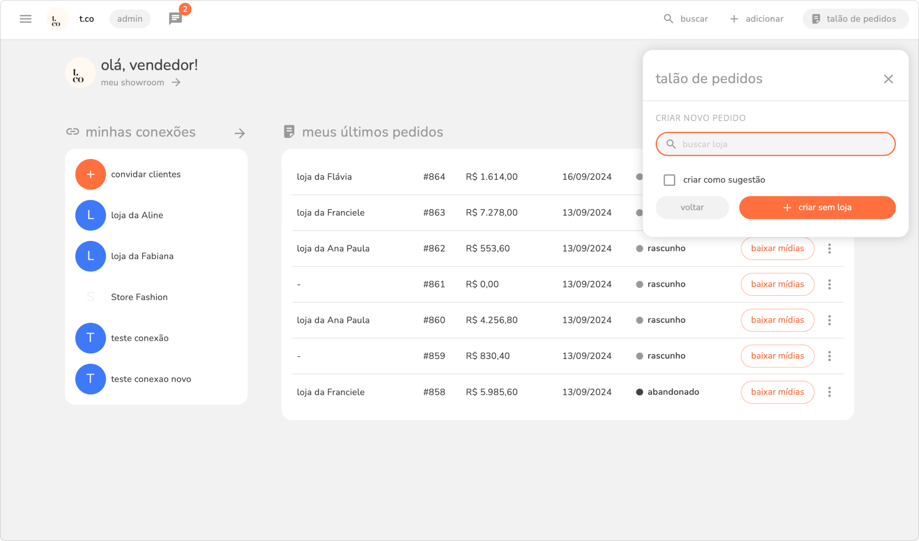The width and height of the screenshot is (919, 541).
Task: Click the arrow next to minhas conexões
Action: [239, 133]
